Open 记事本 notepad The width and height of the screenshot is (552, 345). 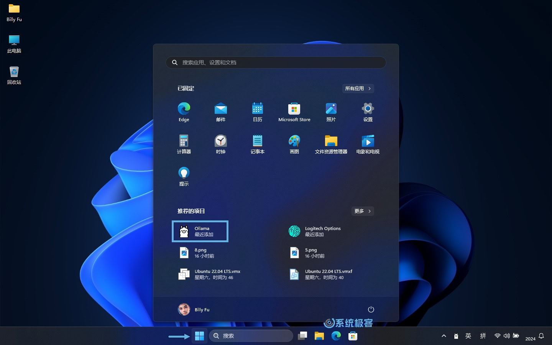coord(258,144)
